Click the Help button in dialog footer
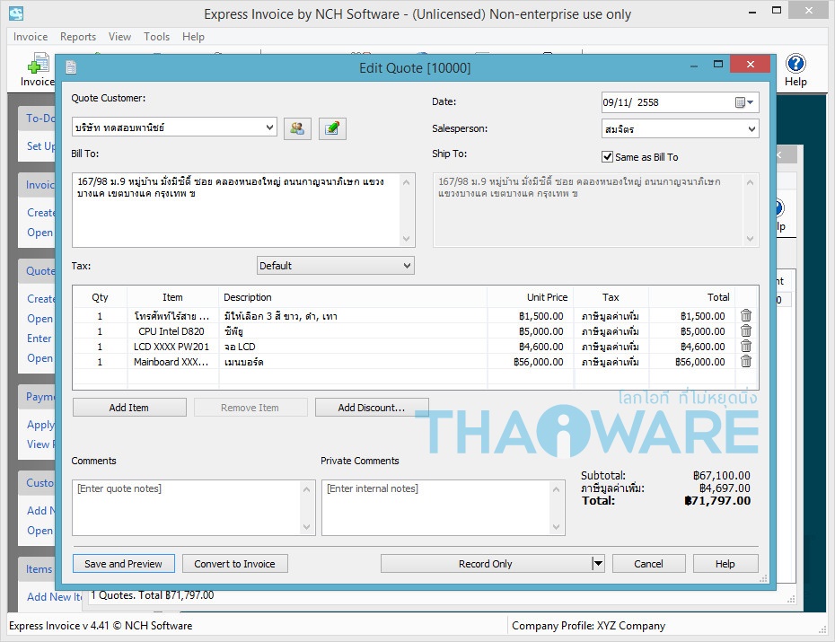Image resolution: width=835 pixels, height=642 pixels. pos(725,563)
